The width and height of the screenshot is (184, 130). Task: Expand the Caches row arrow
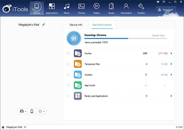171,53
